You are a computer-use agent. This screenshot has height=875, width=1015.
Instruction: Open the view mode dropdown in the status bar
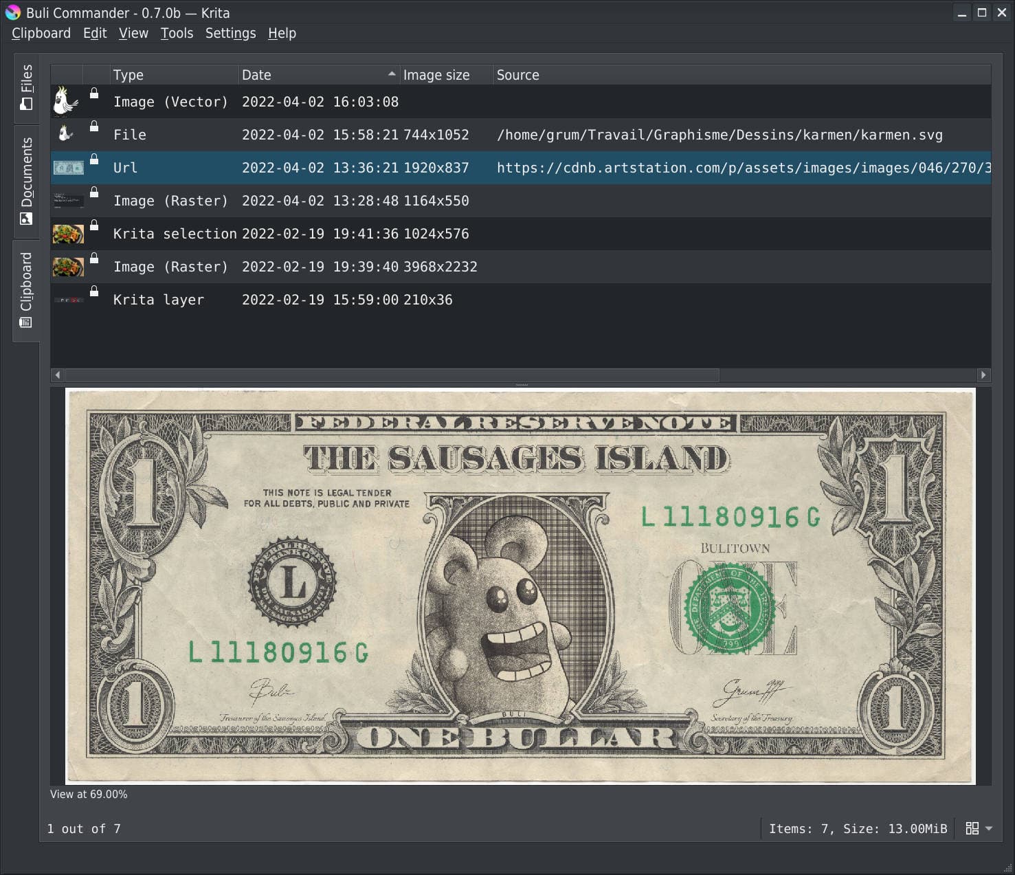[x=979, y=828]
